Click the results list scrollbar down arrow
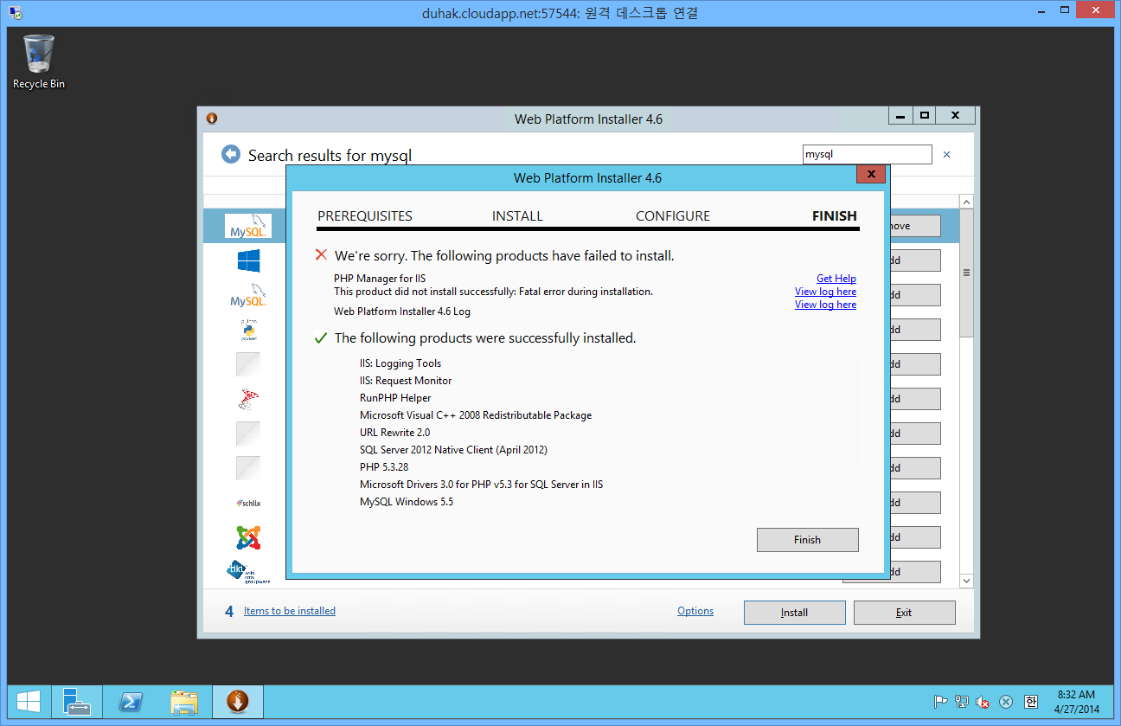The height and width of the screenshot is (726, 1121). coord(966,581)
